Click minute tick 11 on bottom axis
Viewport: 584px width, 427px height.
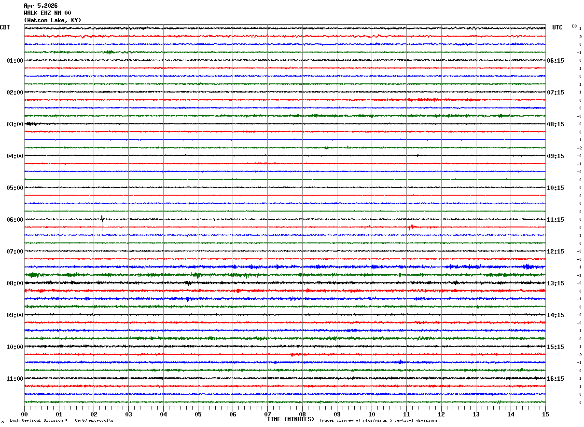[406, 414]
